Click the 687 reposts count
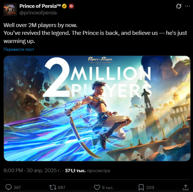 tap(61, 188)
